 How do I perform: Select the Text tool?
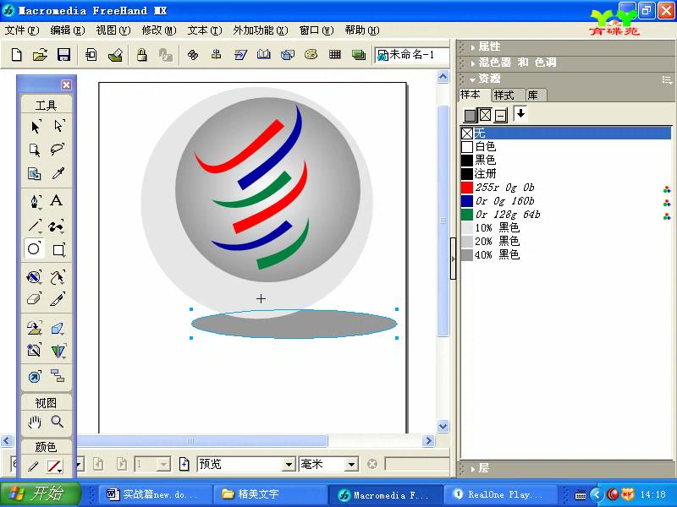click(57, 201)
